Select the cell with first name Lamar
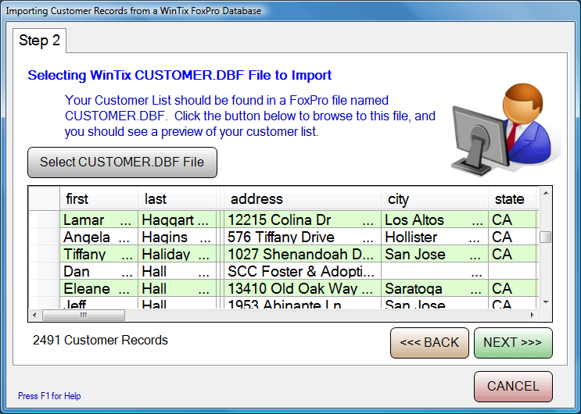 (99, 219)
